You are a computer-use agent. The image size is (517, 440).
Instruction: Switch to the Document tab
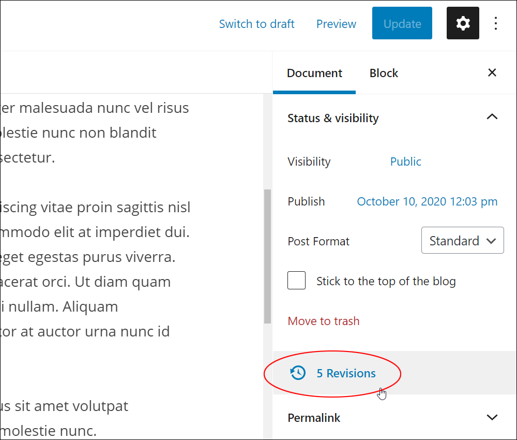coord(314,73)
